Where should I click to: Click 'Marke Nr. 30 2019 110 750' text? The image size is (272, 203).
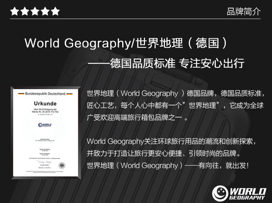[45, 112]
